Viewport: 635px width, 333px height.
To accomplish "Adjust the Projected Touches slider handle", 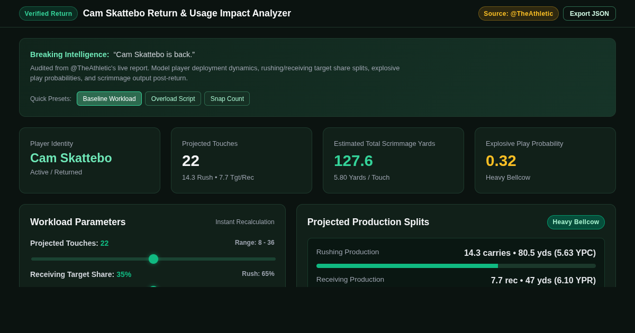I will tap(153, 259).
